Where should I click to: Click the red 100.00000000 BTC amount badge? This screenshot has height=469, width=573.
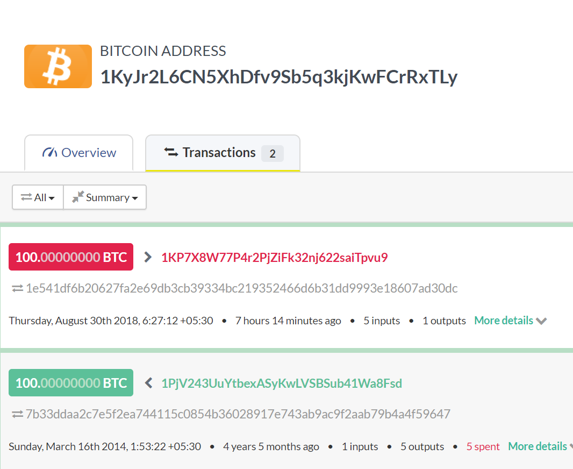click(x=71, y=258)
